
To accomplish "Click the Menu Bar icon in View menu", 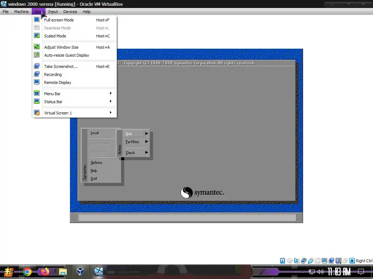I will 37,93.
